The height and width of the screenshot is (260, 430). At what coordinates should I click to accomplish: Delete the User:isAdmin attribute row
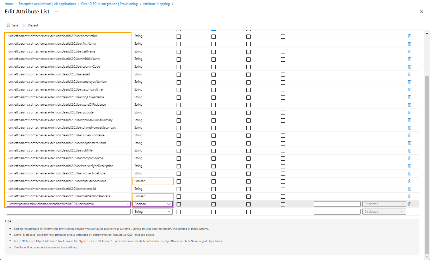click(x=409, y=204)
